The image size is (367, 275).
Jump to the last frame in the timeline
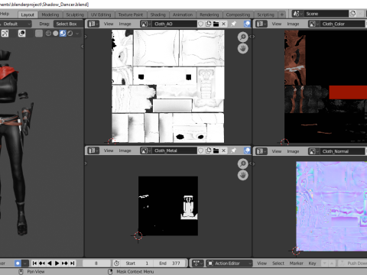(x=73, y=263)
